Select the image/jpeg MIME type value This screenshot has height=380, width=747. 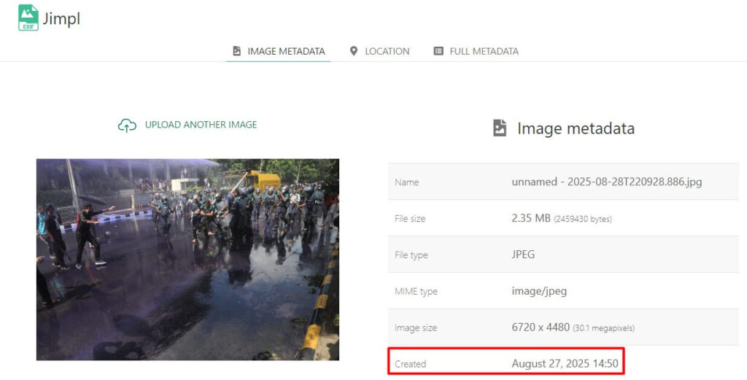coord(539,291)
